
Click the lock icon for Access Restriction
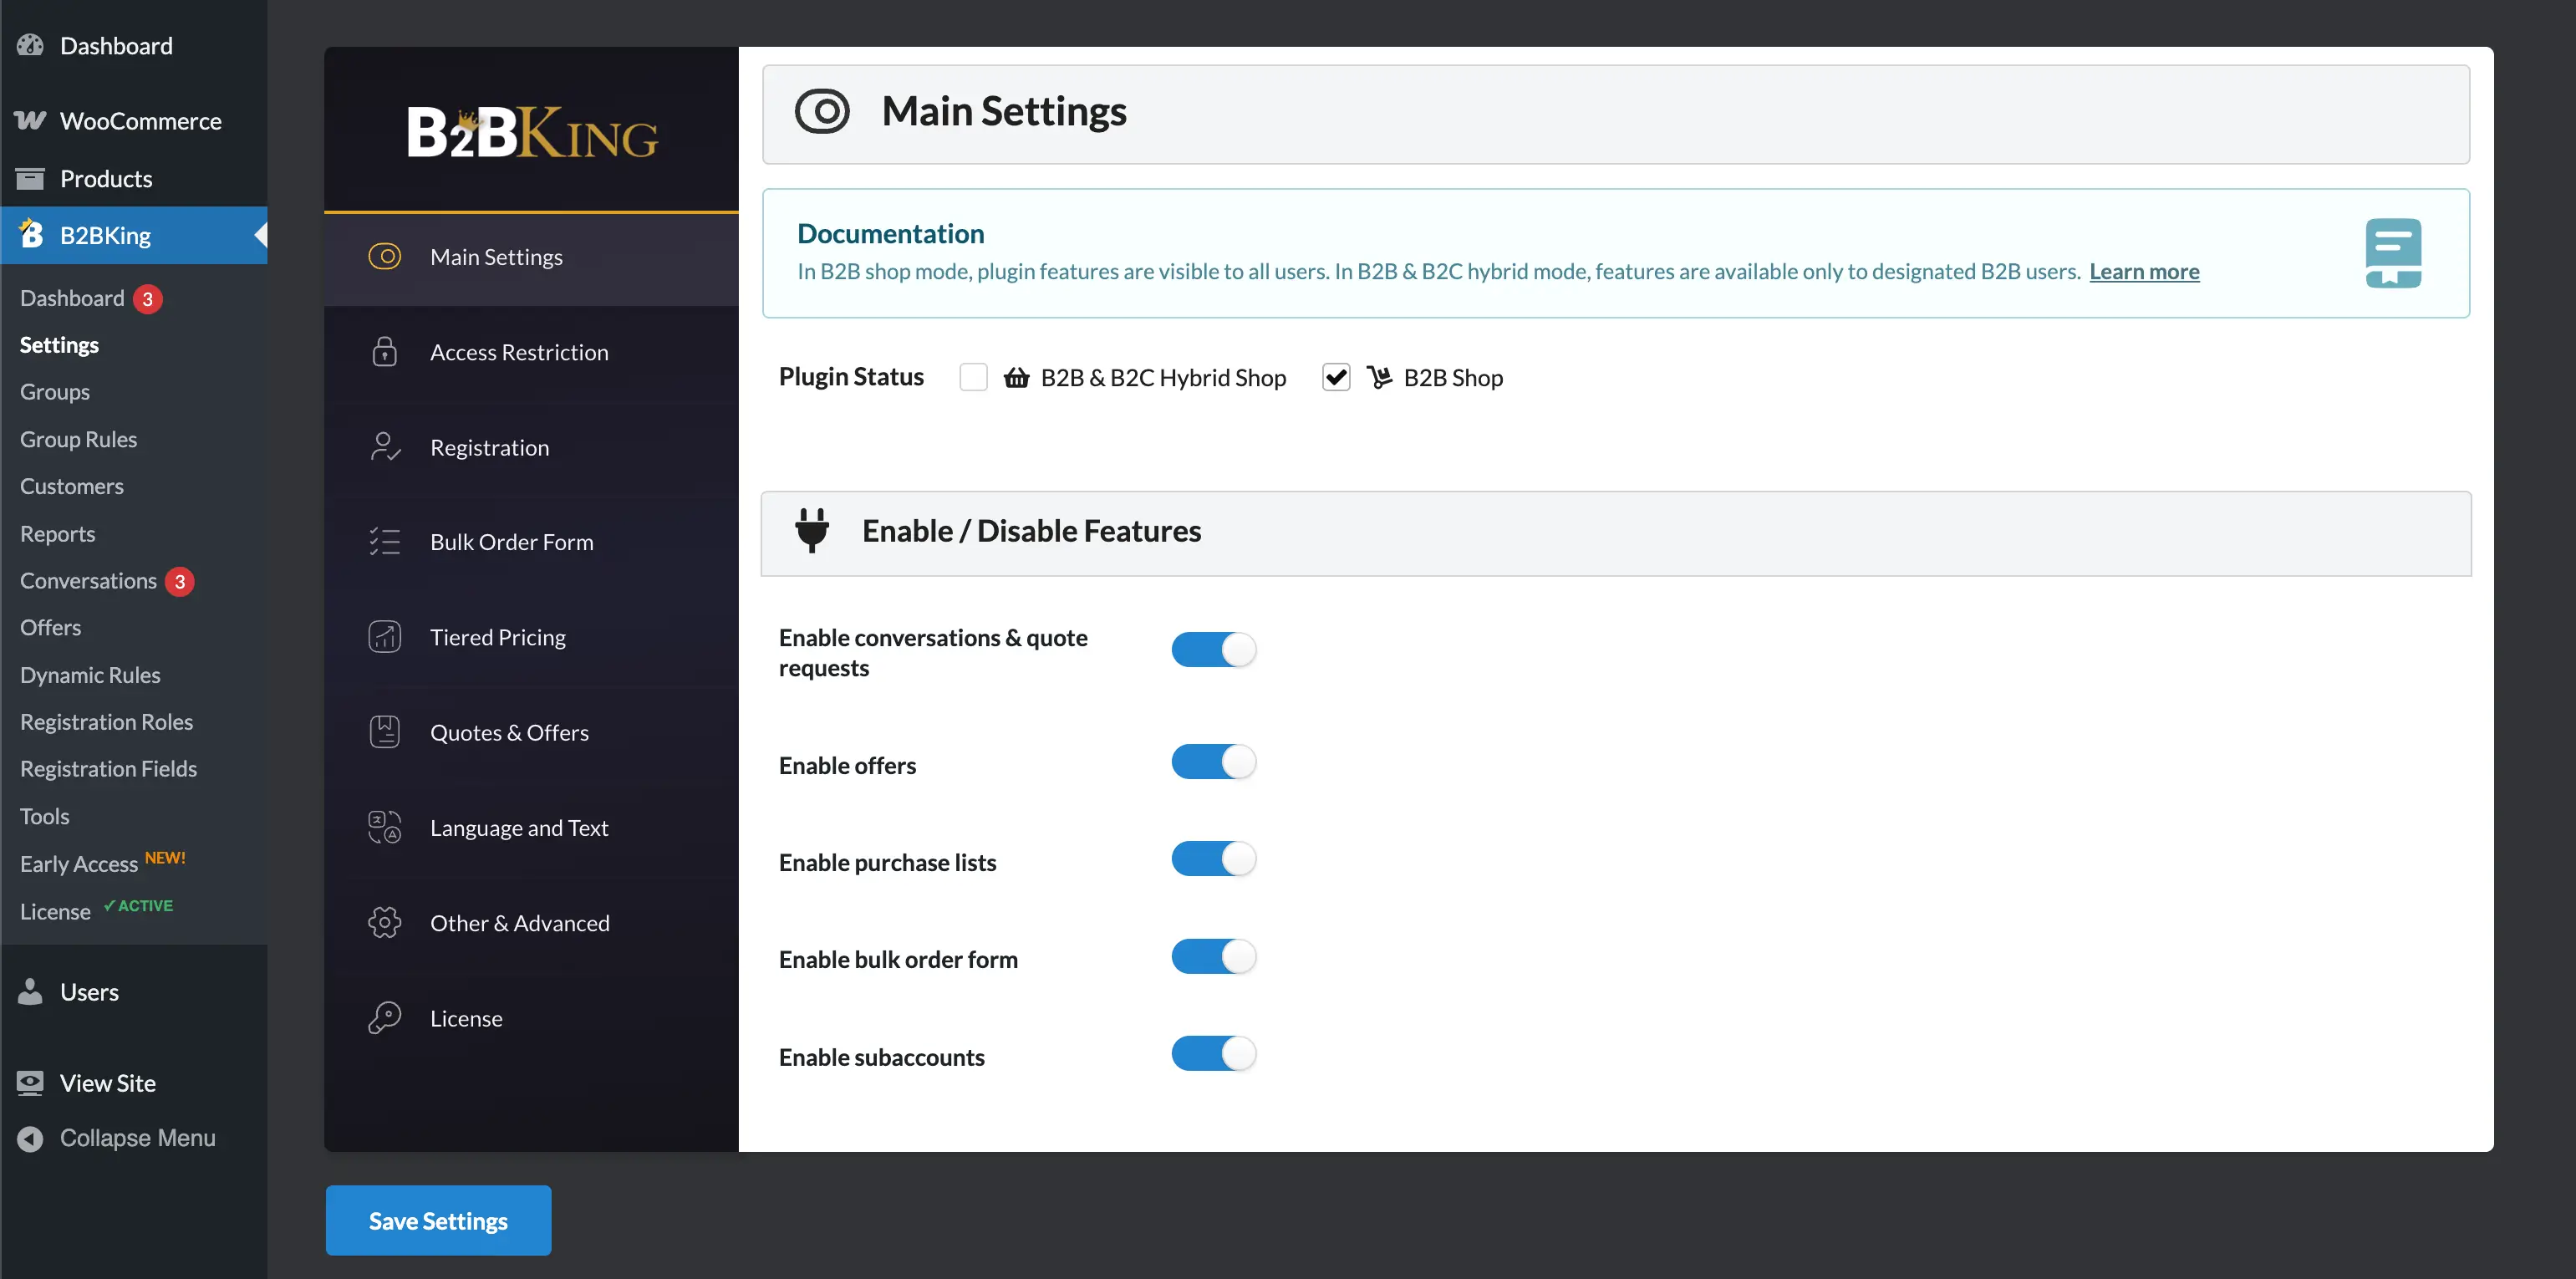(384, 352)
